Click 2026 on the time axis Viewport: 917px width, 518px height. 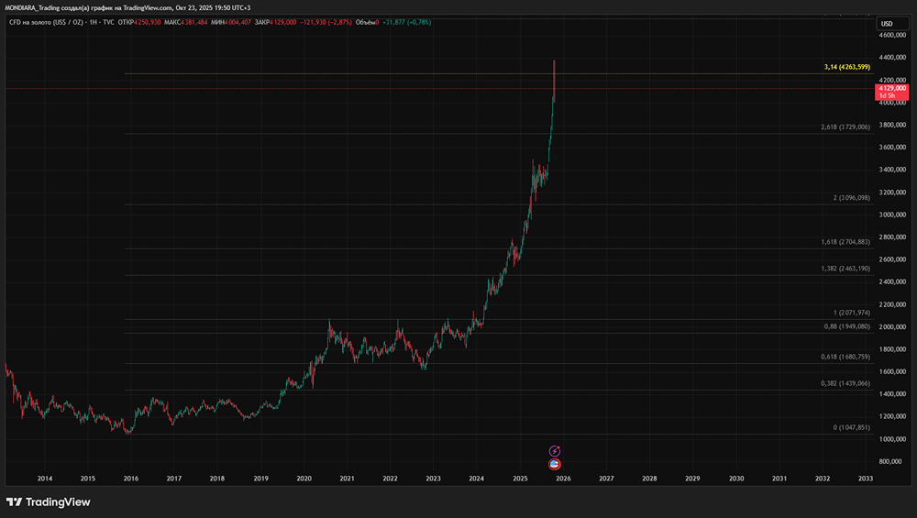click(x=563, y=479)
